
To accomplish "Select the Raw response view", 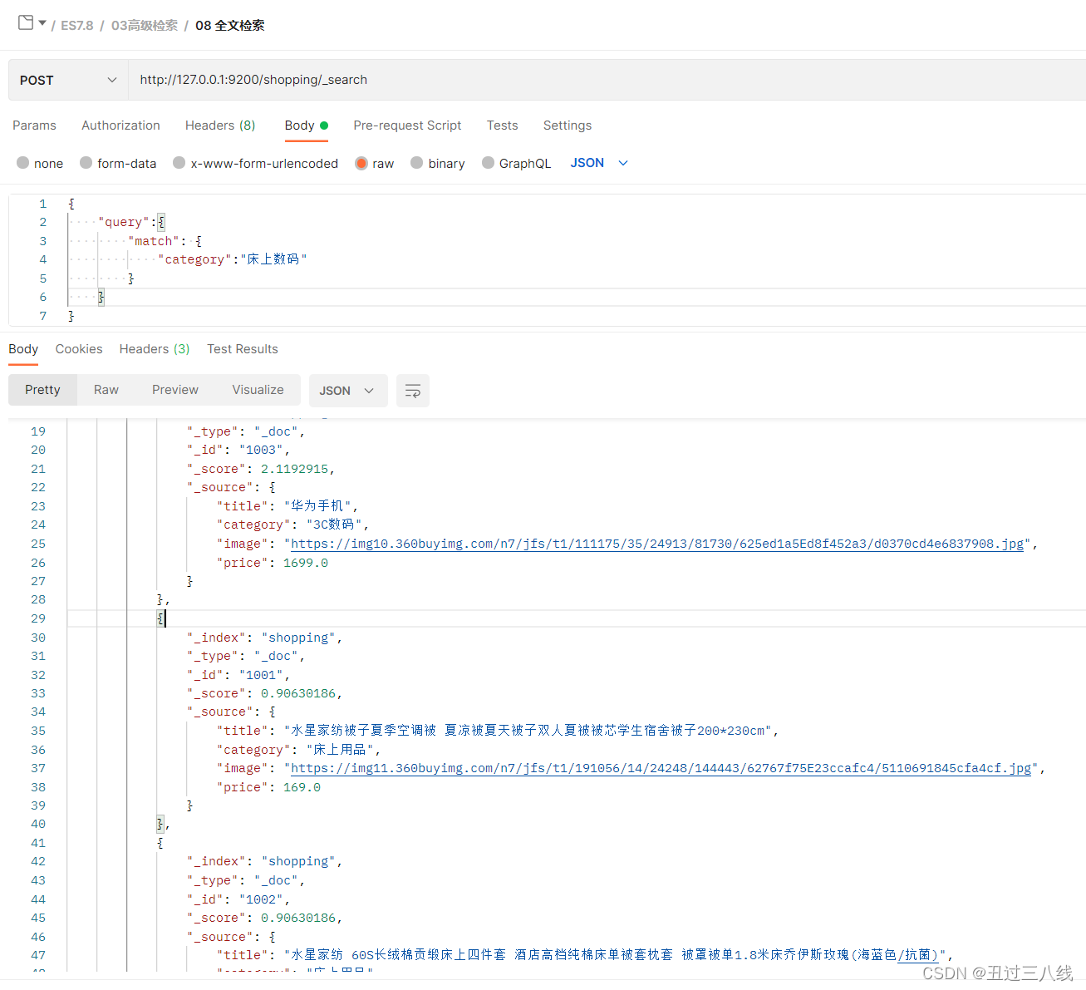I will tap(106, 390).
